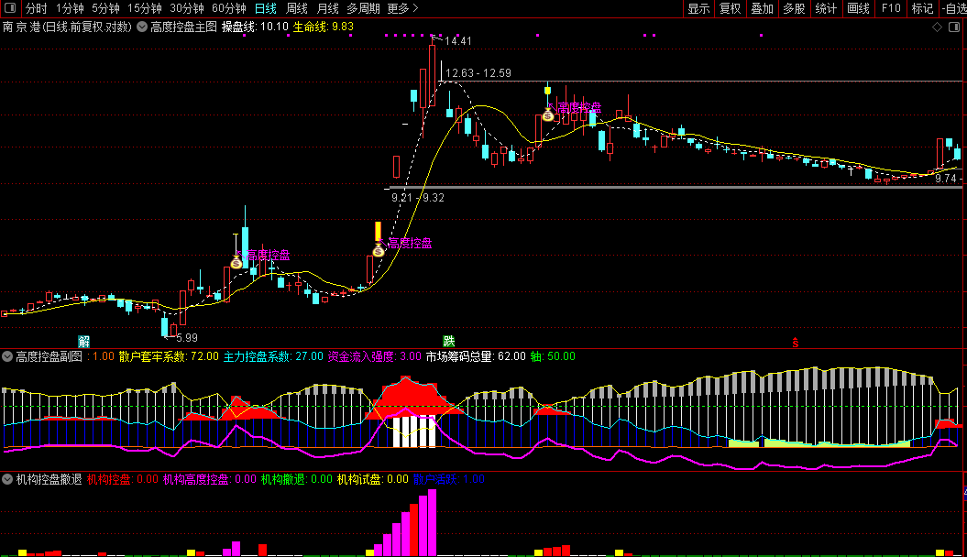The image size is (967, 557).
Task: Open the 复权 adjustment menu
Action: coord(731,8)
